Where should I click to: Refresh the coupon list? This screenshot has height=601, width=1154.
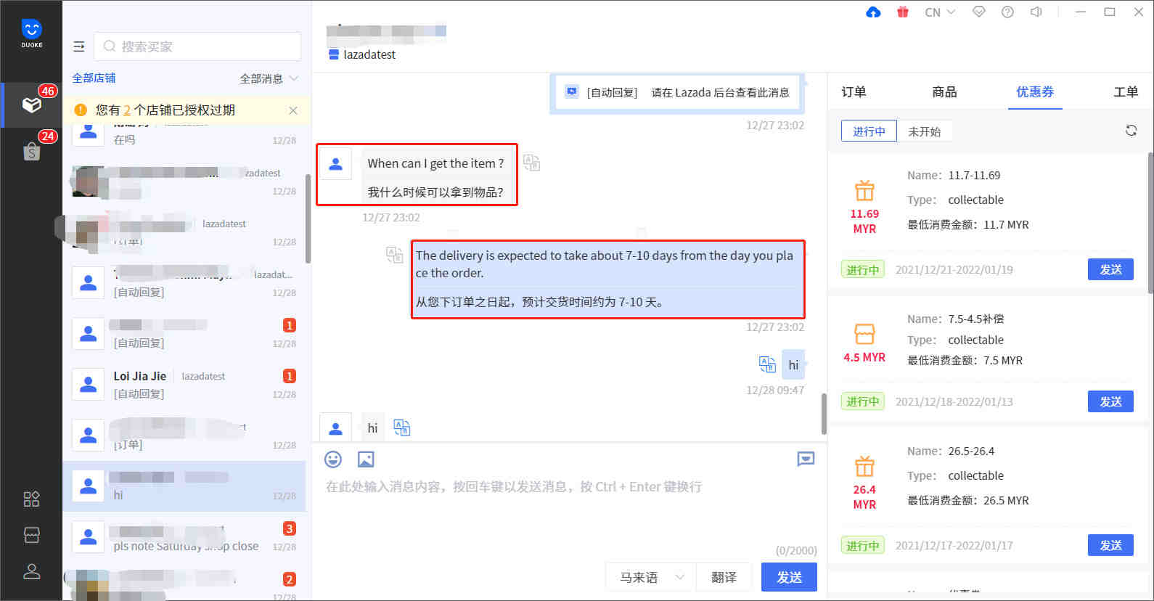click(x=1131, y=131)
